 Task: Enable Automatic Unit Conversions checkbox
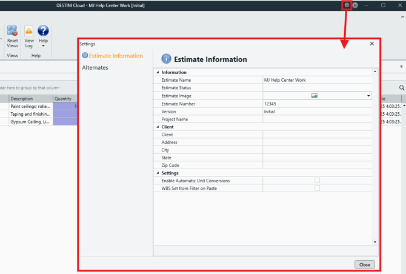317,181
